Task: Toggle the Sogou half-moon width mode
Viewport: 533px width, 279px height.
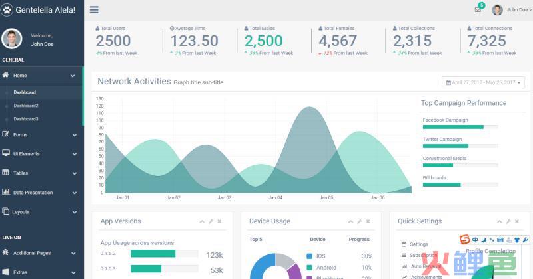Action: [484, 240]
